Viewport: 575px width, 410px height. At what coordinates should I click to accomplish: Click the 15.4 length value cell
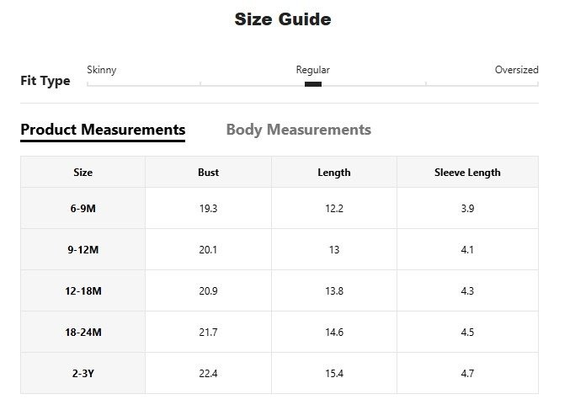333,373
